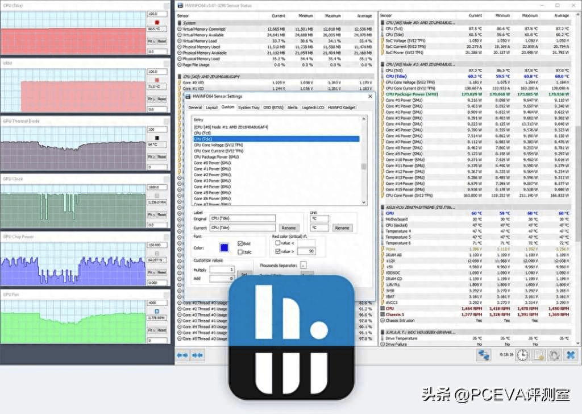Click the expand columns arrows icon
Image resolution: width=582 pixels, height=414 pixels.
pos(182,355)
